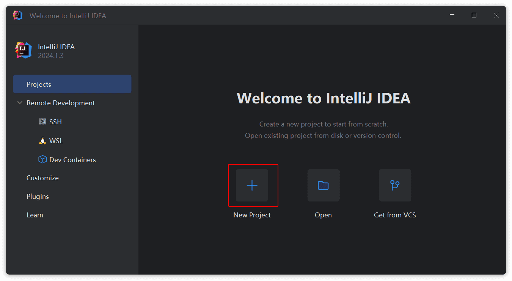512x281 pixels.
Task: Click the small app icon in the title bar
Action: 17,15
